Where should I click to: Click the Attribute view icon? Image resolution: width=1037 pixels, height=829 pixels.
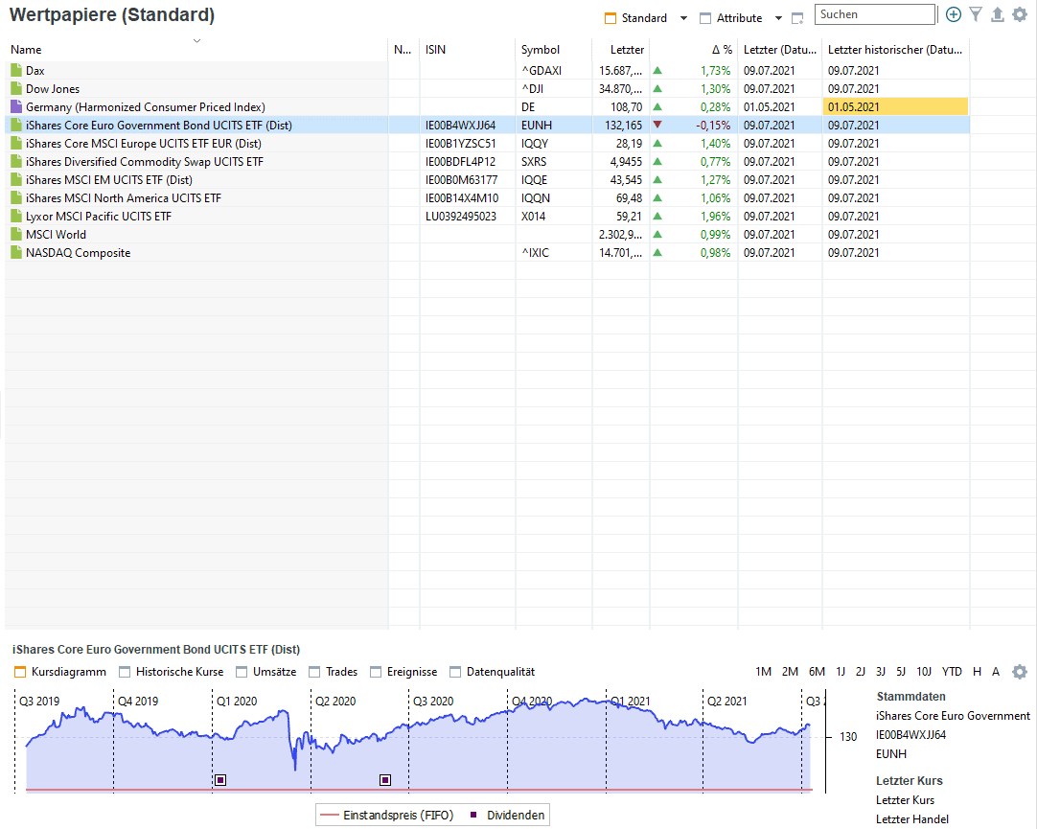tap(705, 18)
